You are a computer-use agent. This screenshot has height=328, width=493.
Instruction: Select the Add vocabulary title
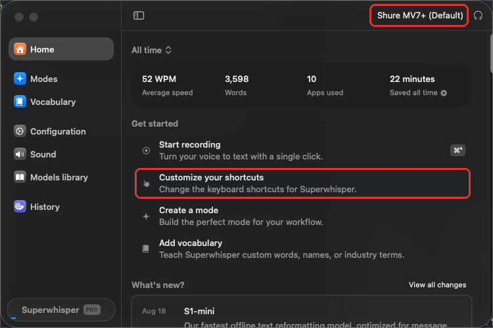[191, 243]
